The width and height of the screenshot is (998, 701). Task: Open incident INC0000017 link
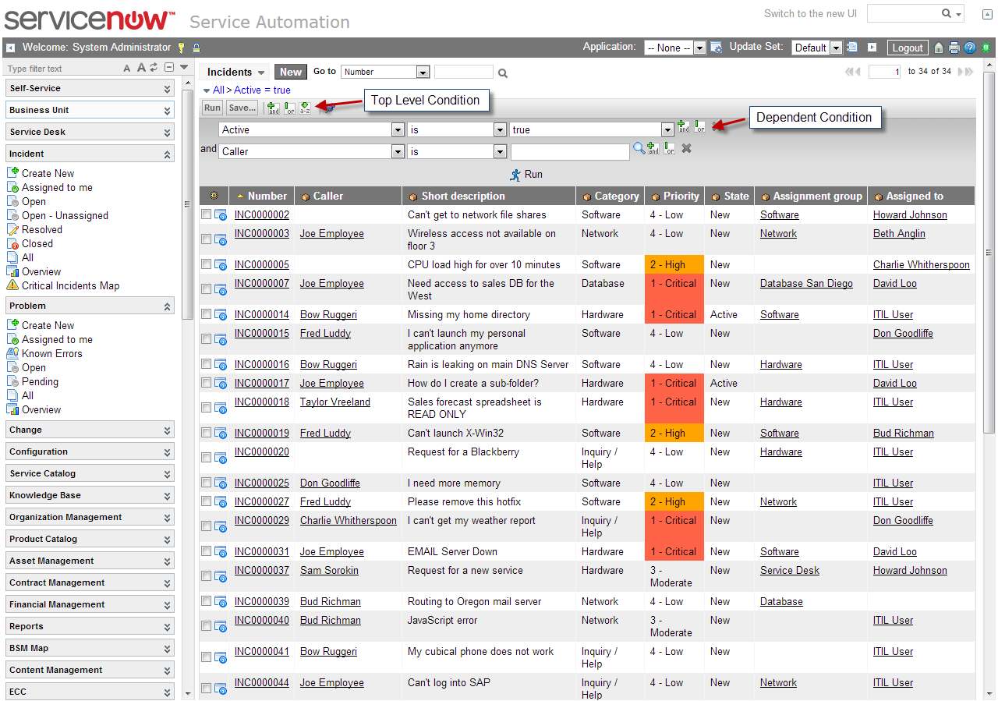[261, 383]
